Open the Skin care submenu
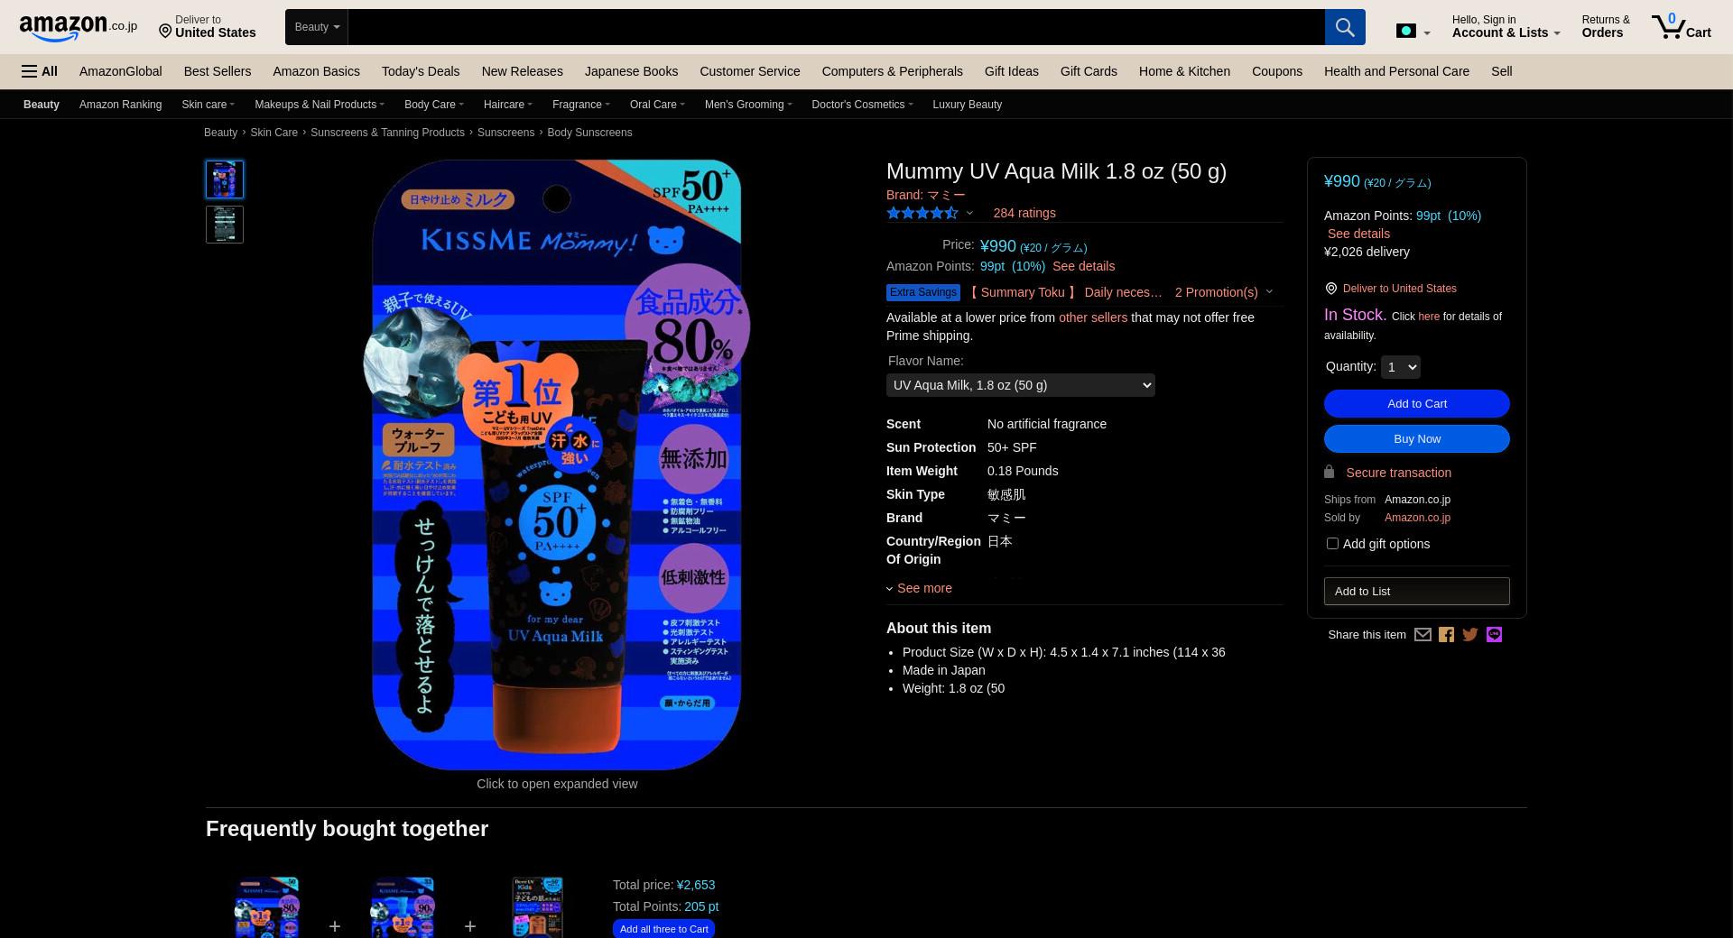The width and height of the screenshot is (1733, 938). pos(208,105)
